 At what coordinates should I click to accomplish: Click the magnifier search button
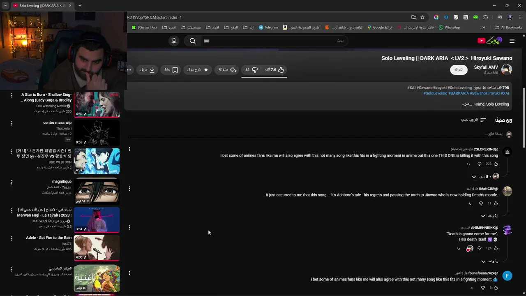point(192,41)
